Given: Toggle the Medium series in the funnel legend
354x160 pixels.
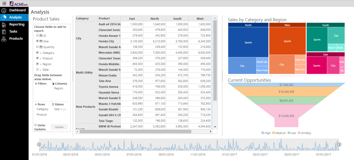Looking at the screenshot, I should click(x=279, y=133).
